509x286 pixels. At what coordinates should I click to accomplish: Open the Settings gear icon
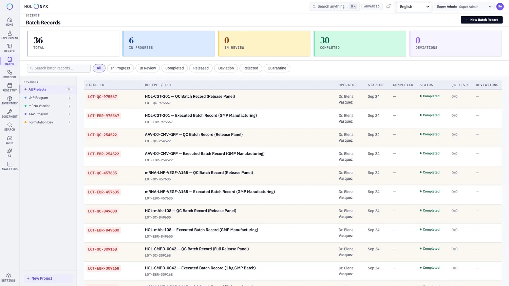(x=8, y=278)
